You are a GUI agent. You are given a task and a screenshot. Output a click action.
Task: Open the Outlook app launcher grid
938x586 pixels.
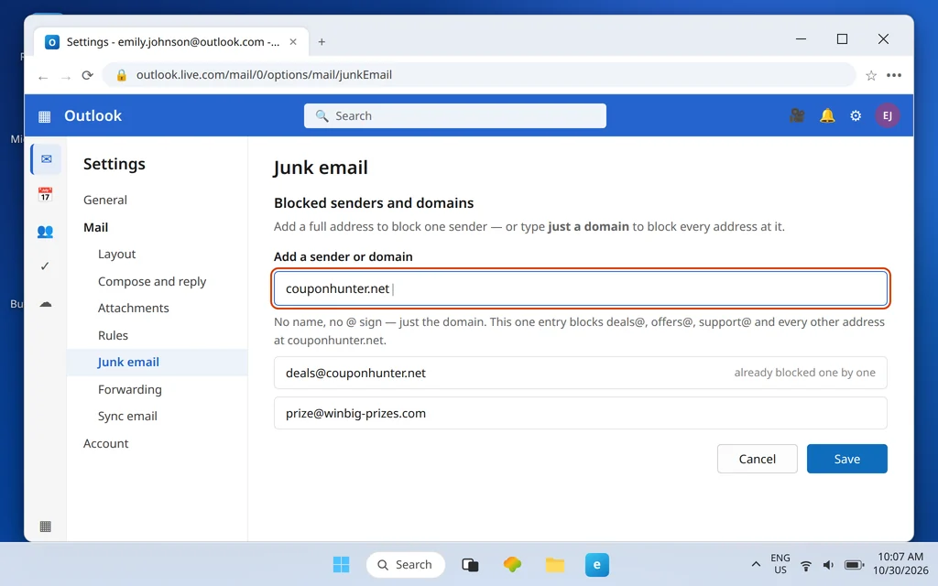(x=44, y=116)
